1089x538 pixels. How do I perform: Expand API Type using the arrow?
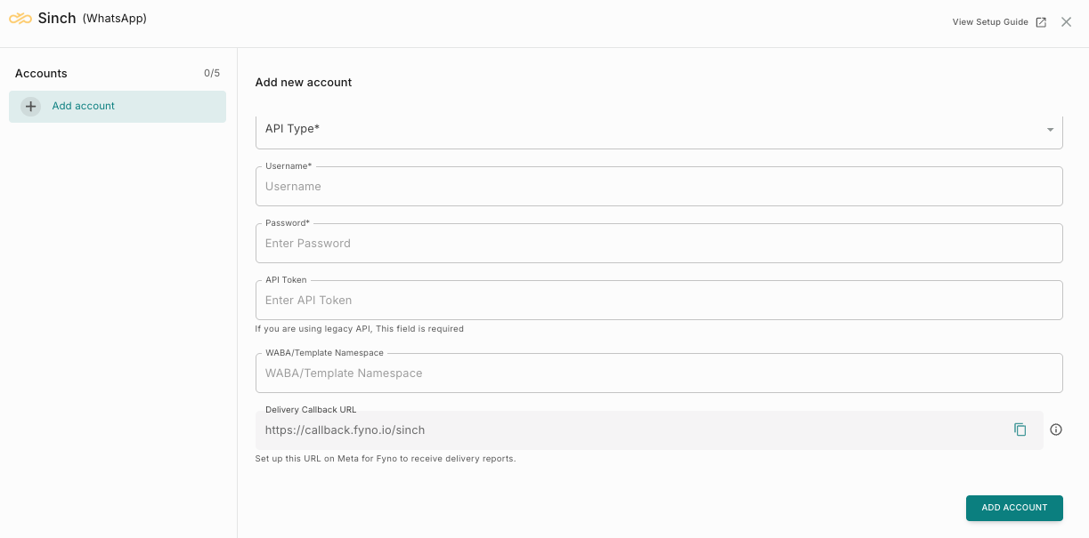pyautogui.click(x=1051, y=130)
